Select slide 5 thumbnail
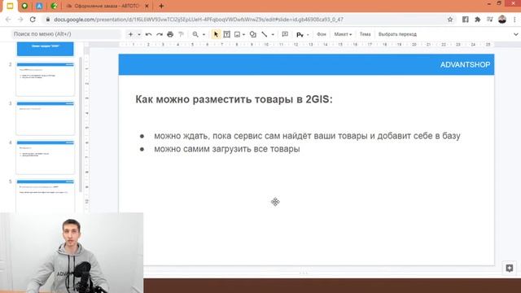This screenshot has height=293, width=521. click(46, 195)
